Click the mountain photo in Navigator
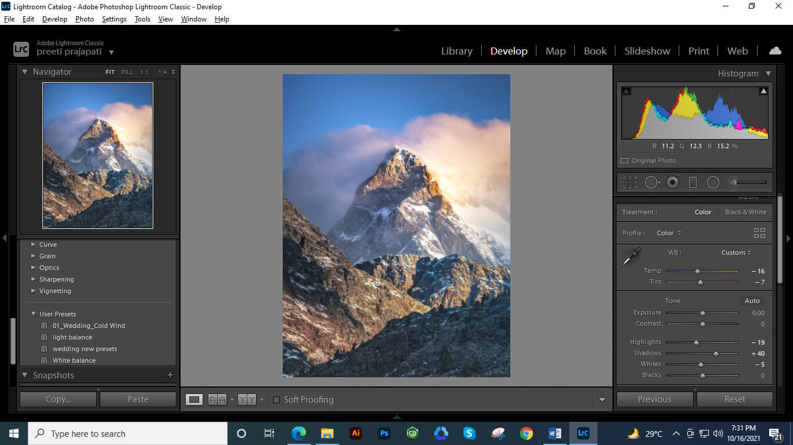The width and height of the screenshot is (793, 445). pyautogui.click(x=98, y=155)
